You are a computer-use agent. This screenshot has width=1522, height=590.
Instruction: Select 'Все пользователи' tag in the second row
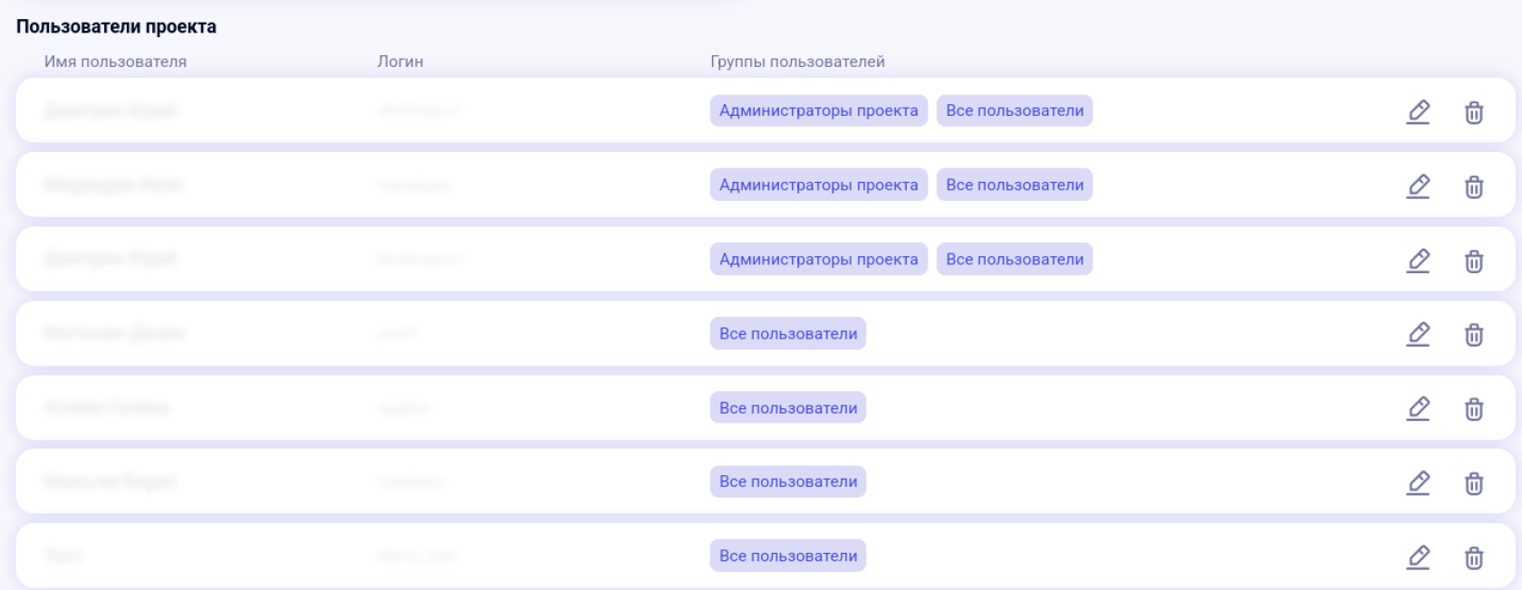click(x=1015, y=185)
